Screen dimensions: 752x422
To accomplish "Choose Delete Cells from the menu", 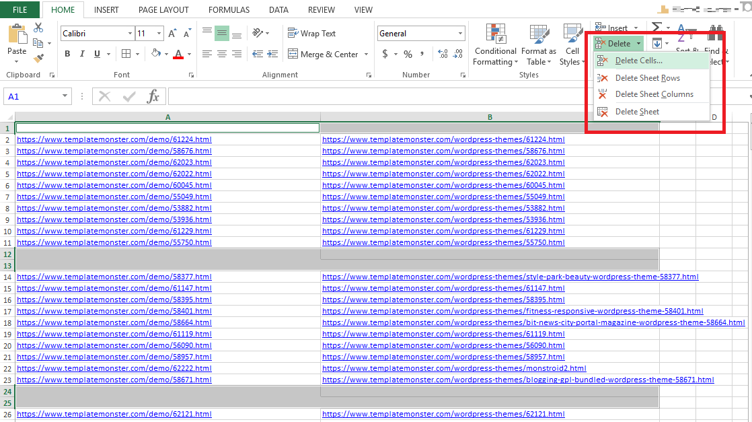I will (639, 61).
